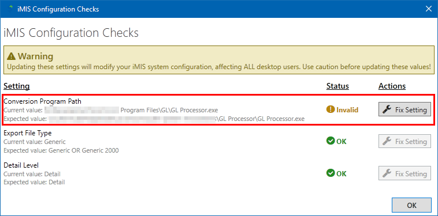438x216 pixels.
Task: Select the Export File Type label
Action: click(27, 133)
